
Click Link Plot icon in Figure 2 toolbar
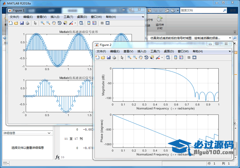pyautogui.click(x=168, y=57)
